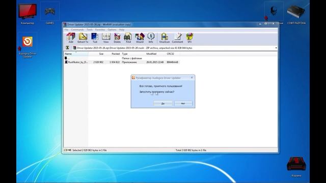Sort files by the CRC32 column header
This screenshot has height=183, width=326.
pyautogui.click(x=172, y=54)
